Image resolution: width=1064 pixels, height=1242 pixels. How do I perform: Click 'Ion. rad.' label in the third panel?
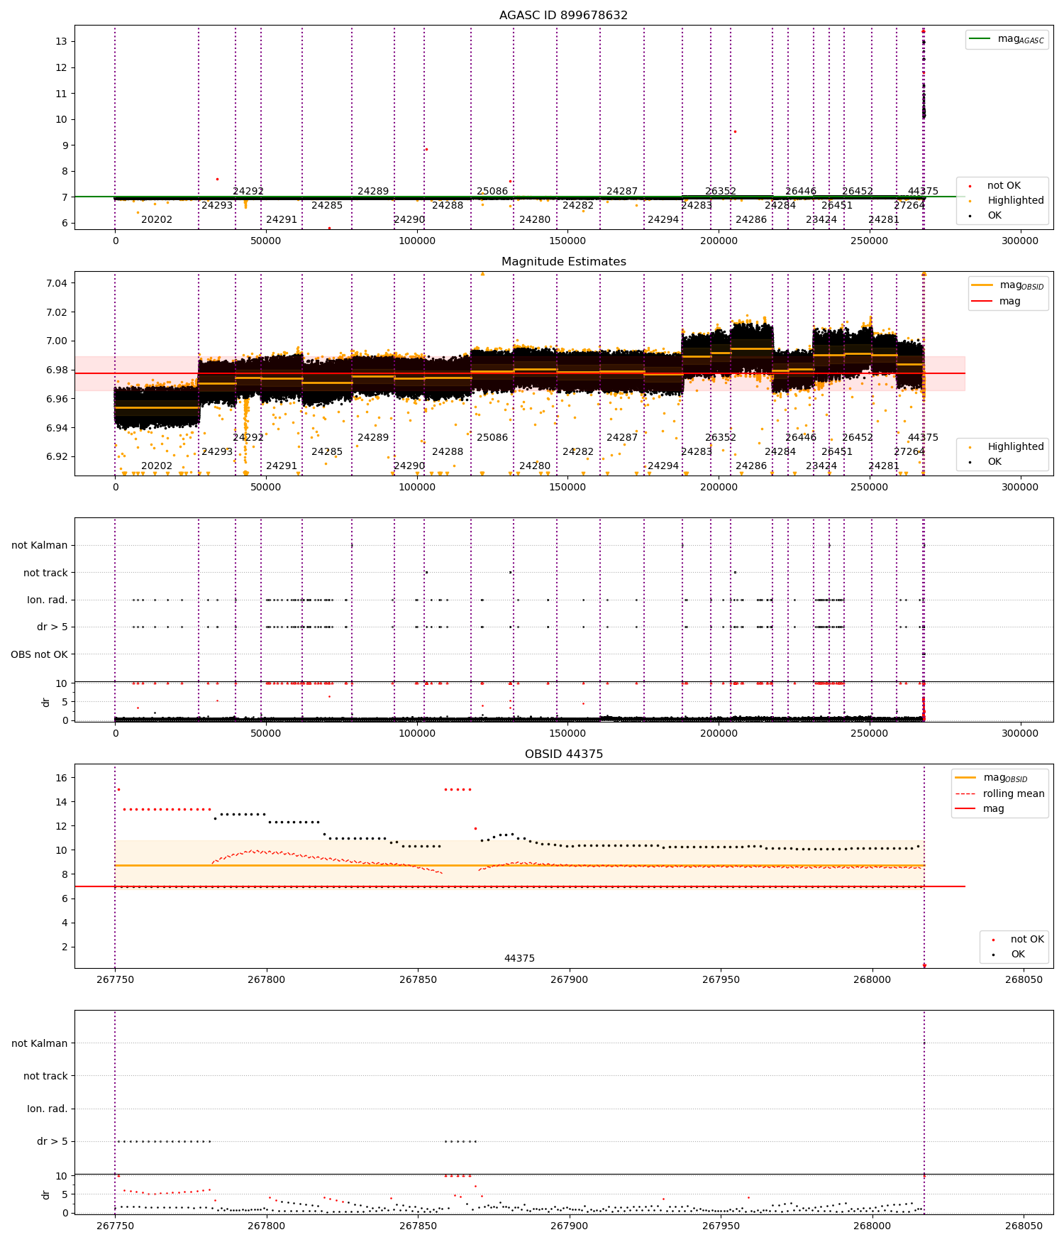48,600
